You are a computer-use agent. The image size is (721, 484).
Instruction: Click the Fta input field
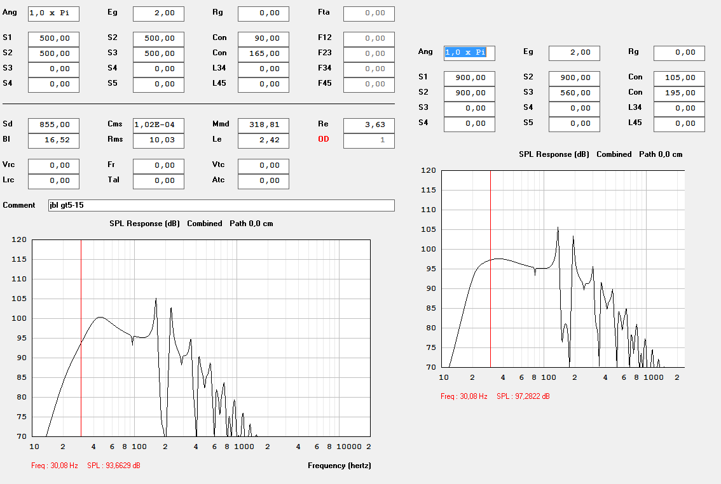[x=369, y=14]
